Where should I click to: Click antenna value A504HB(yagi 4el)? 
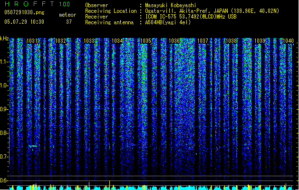point(168,22)
